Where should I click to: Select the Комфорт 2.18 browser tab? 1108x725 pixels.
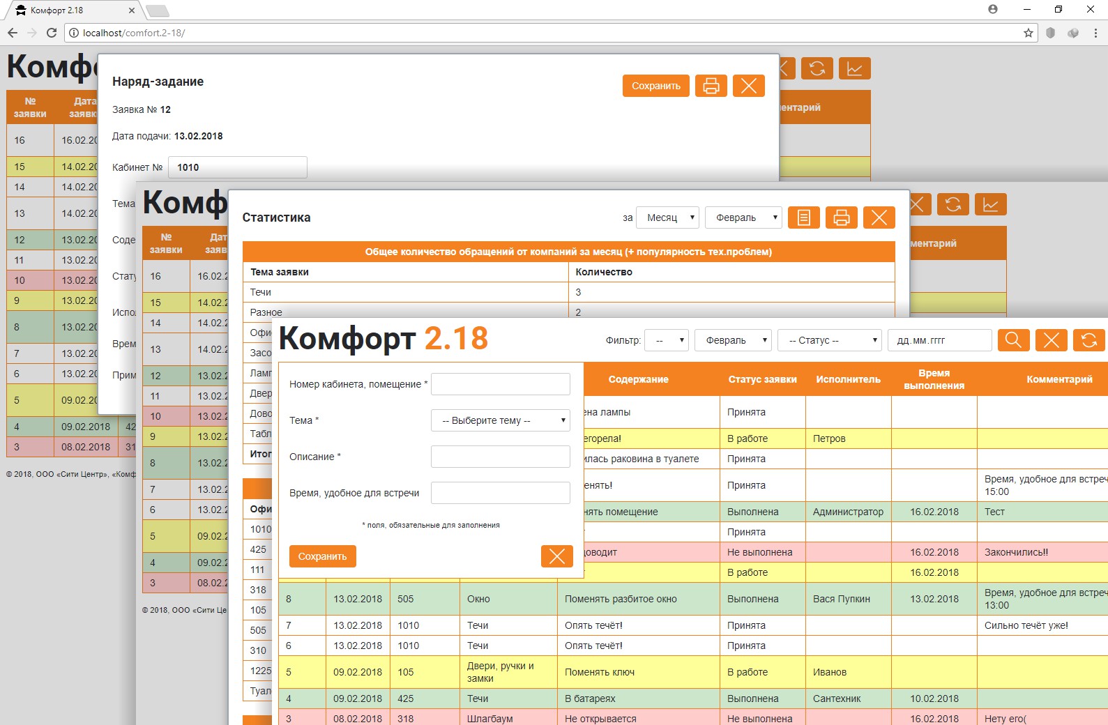(x=73, y=10)
